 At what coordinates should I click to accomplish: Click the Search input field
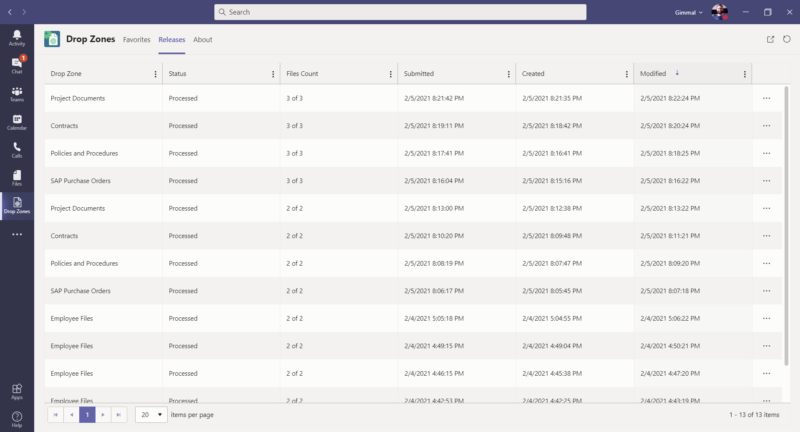click(x=400, y=12)
